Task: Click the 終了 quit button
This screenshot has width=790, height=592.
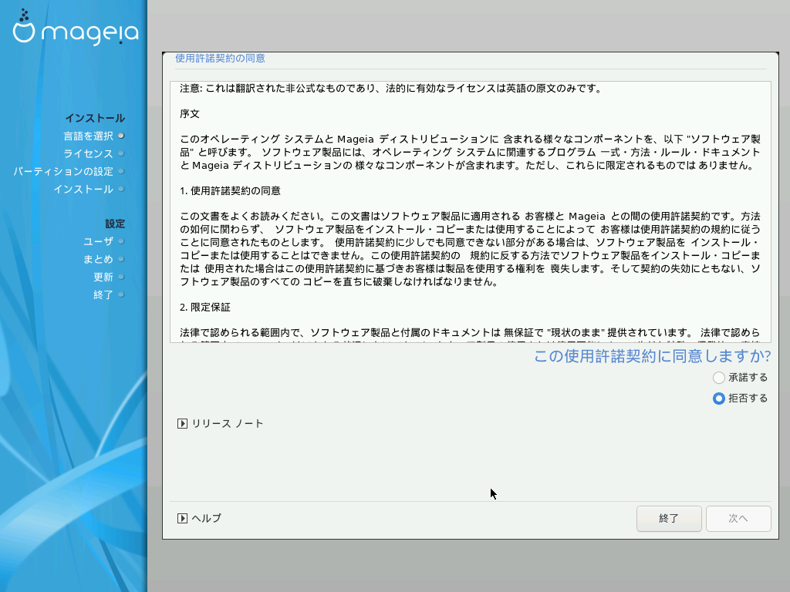Action: point(669,519)
